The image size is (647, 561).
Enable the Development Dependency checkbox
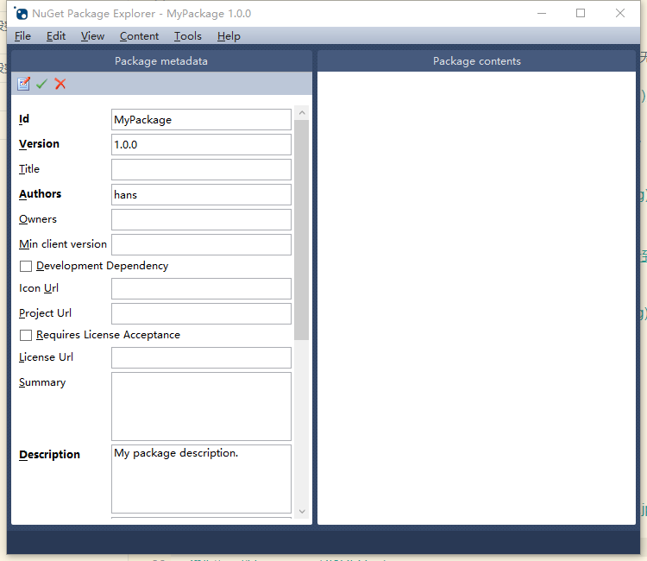pos(26,266)
